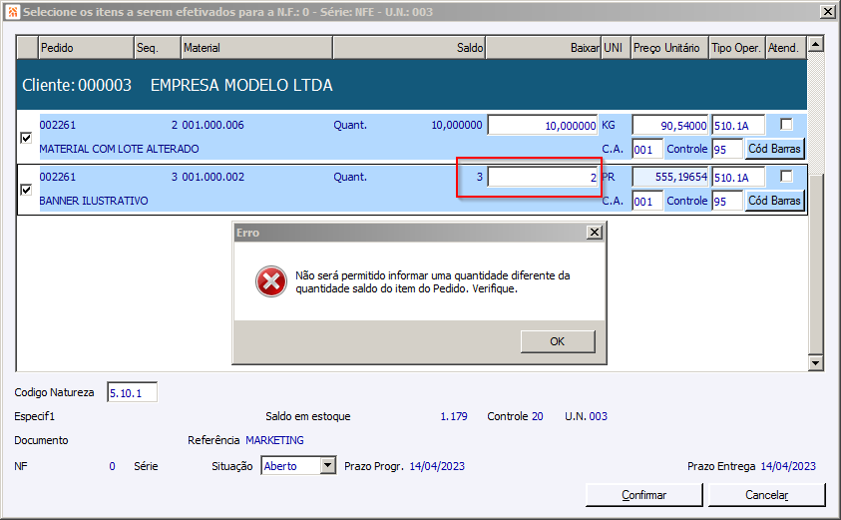Image resolution: width=841 pixels, height=520 pixels.
Task: Click the U.N. value 003
Action: (598, 416)
